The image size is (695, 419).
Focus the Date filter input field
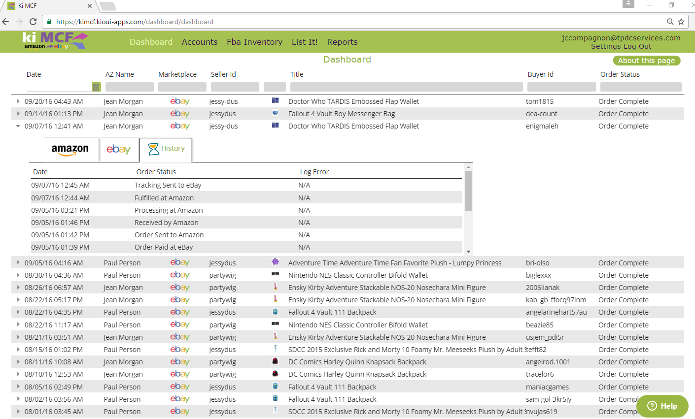pos(59,87)
